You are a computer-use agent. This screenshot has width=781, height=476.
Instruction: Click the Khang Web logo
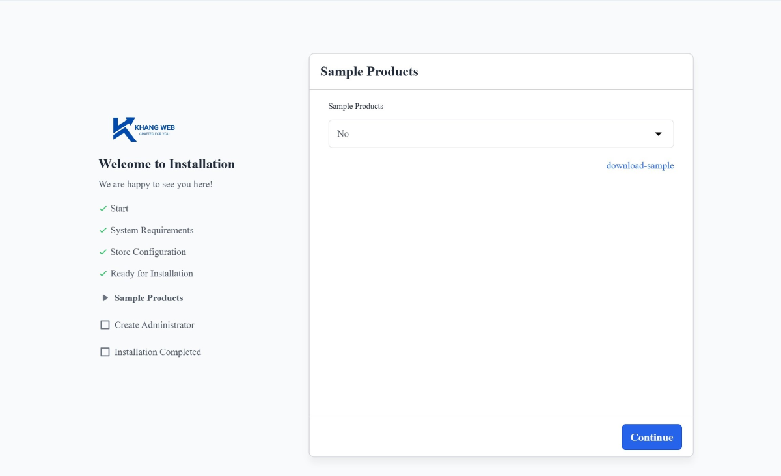(144, 129)
